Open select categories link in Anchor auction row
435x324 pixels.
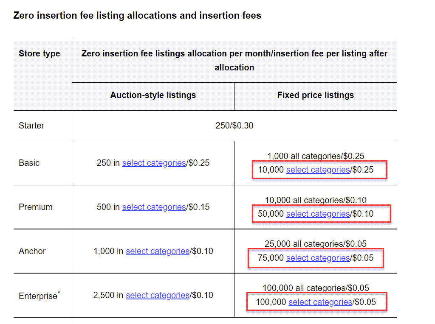click(158, 251)
